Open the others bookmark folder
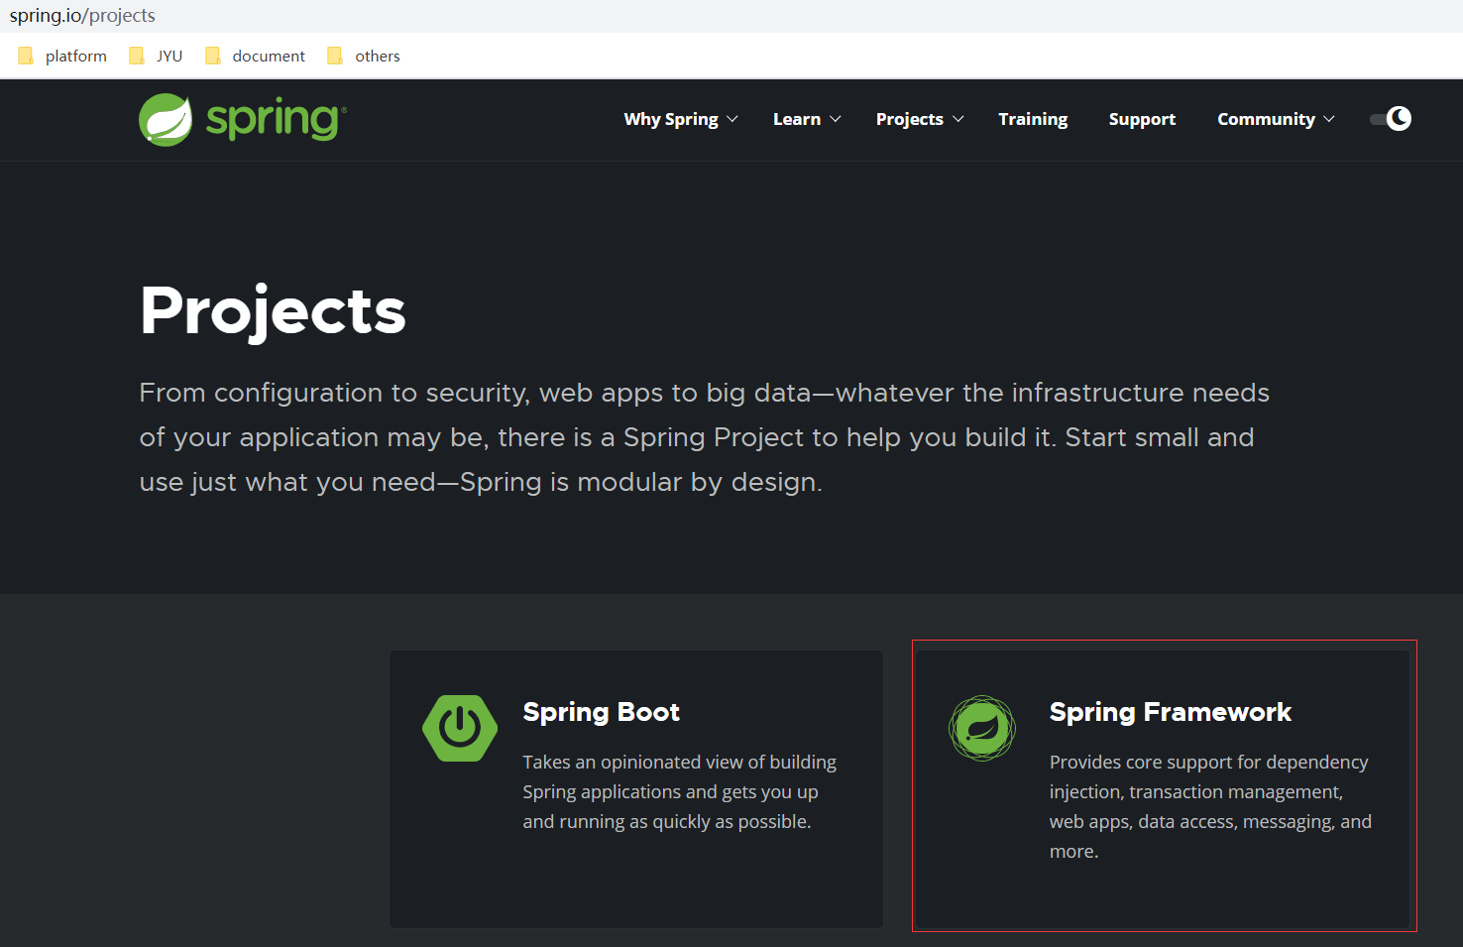The width and height of the screenshot is (1463, 947). (364, 57)
